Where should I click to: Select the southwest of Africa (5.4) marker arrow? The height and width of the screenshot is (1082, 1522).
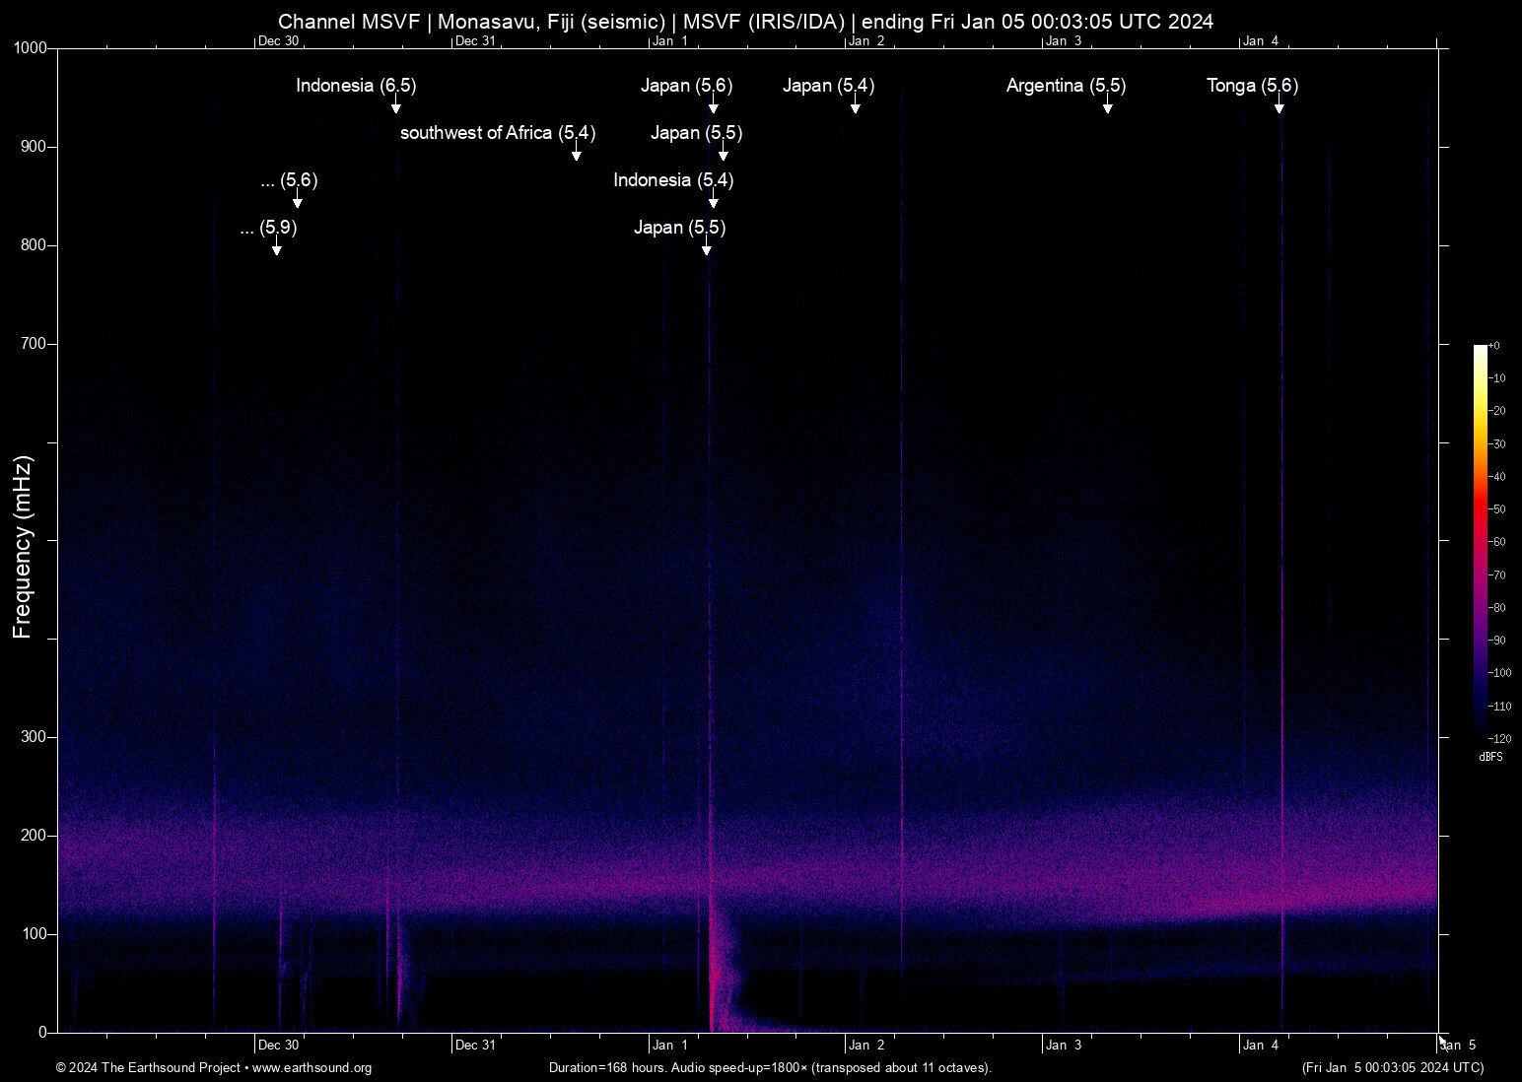pos(577,154)
